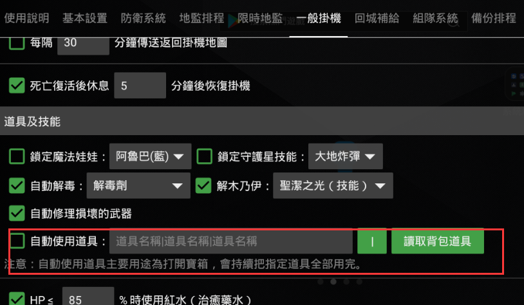Open the 使用說明 tab
Viewport: 524px width, 305px height.
tap(27, 18)
